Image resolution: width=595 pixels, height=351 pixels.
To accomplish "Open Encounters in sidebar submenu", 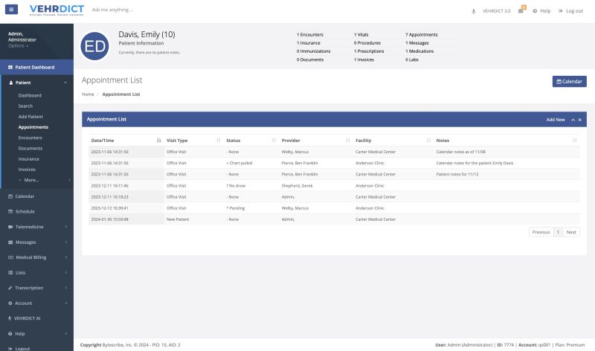I will click(30, 138).
